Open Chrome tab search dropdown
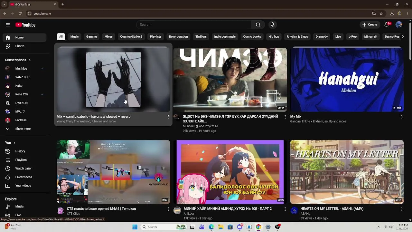Screen dimensions: 412x232 pos(4,4)
